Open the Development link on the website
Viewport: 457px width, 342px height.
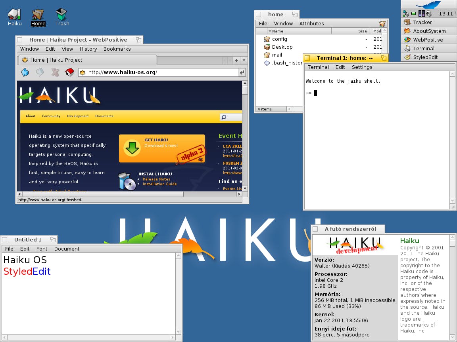[78, 116]
